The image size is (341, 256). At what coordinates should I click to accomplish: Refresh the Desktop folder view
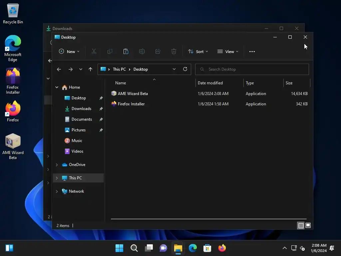185,69
